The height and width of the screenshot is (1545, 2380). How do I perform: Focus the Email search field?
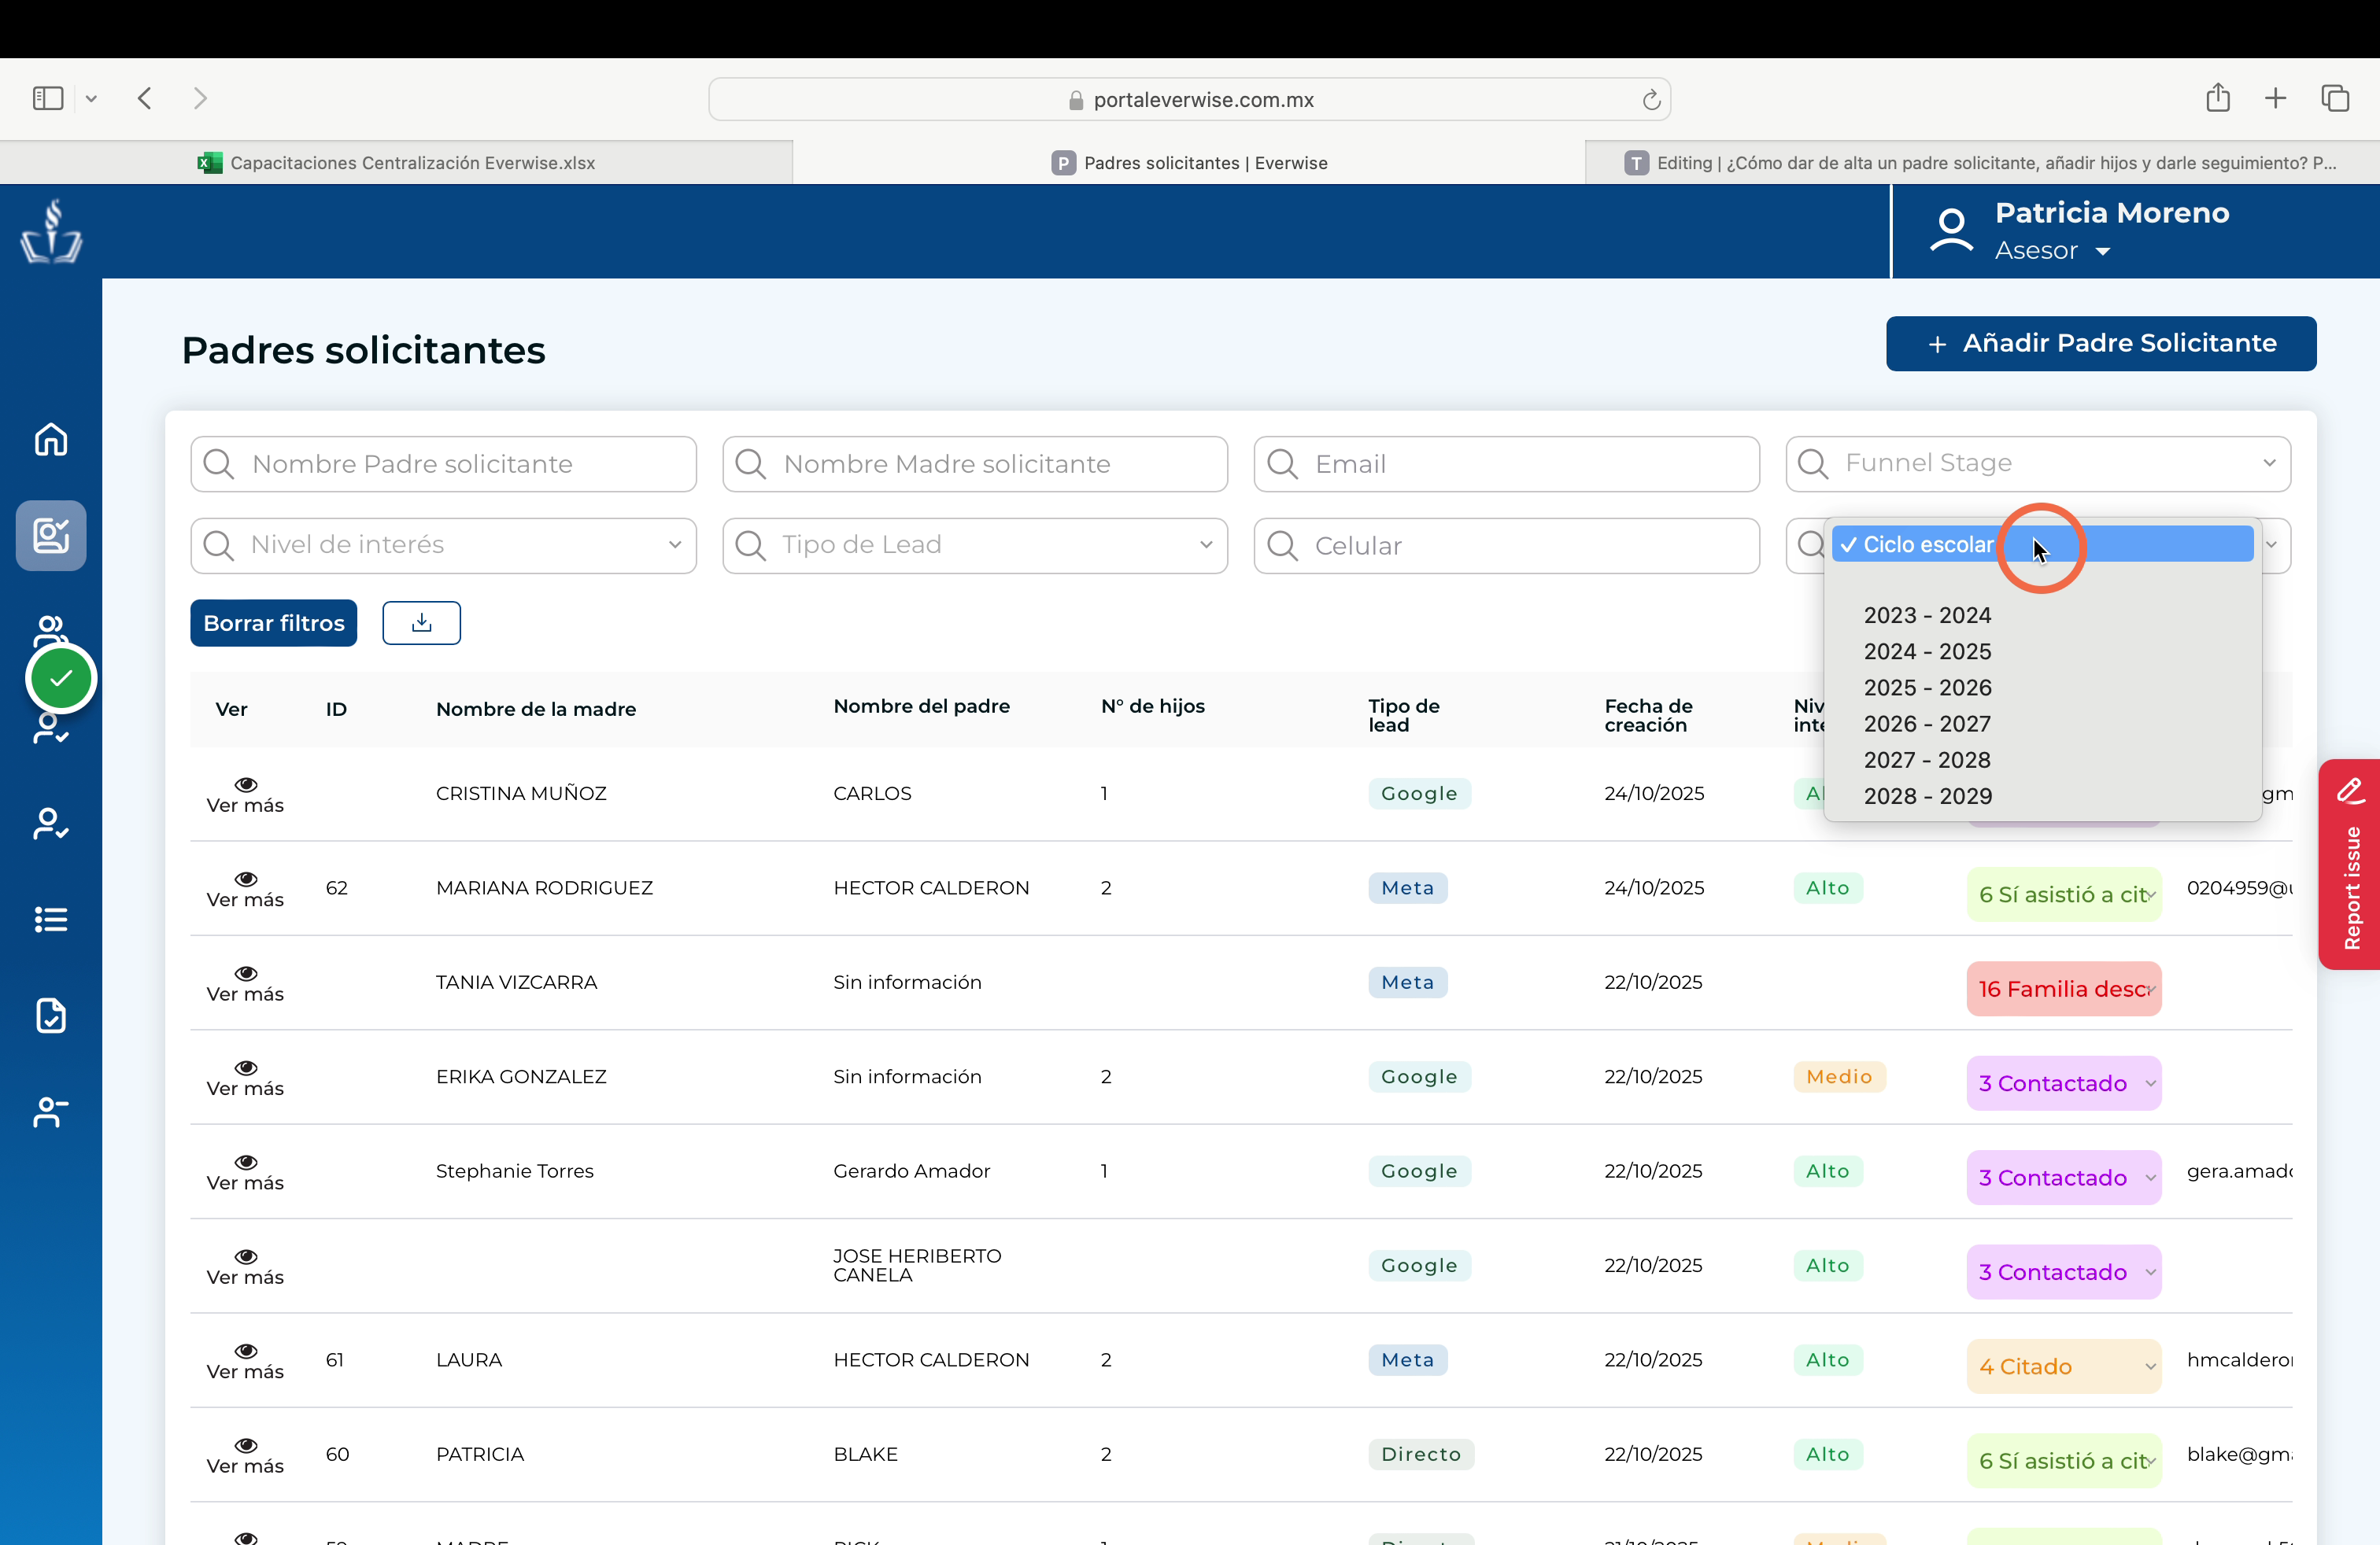point(1506,463)
